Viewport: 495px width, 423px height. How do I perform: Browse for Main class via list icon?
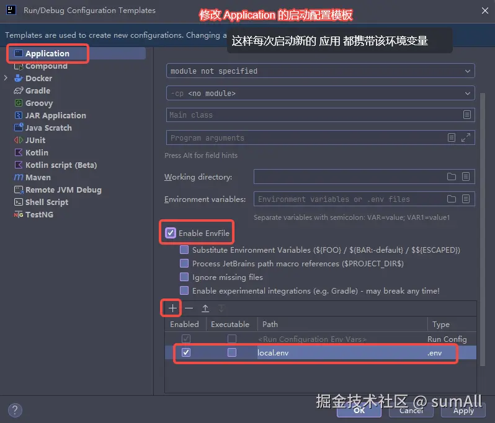[x=467, y=115]
